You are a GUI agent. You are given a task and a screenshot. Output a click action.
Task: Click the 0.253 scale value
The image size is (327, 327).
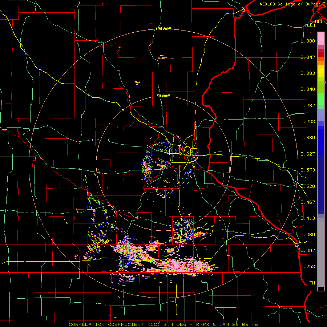[x=308, y=267]
